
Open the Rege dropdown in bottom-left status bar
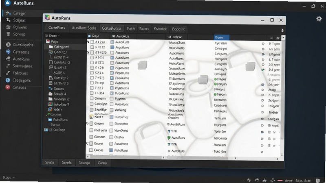coord(9,178)
